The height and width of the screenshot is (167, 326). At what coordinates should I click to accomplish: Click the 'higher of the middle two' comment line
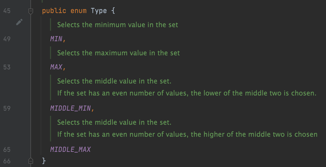187,134
